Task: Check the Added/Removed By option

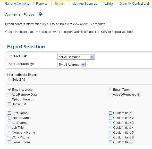Action: coord(111,95)
